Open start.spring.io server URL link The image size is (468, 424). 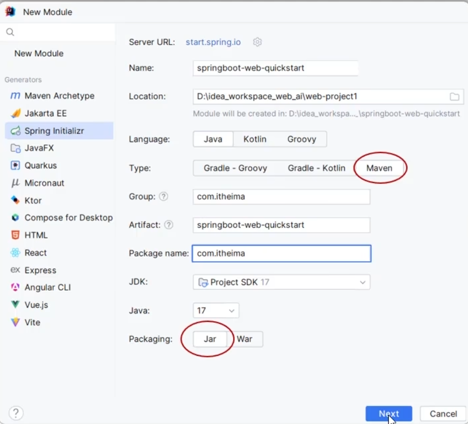[x=213, y=42]
